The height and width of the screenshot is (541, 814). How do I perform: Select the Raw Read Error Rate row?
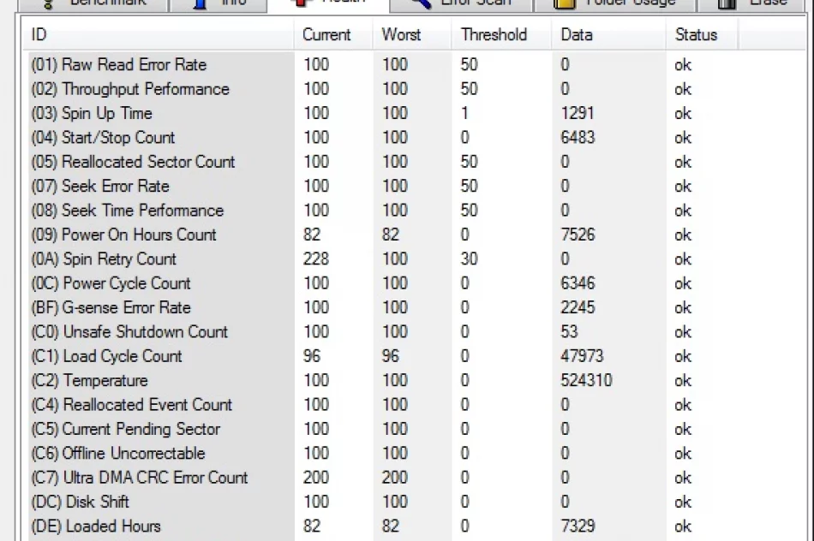click(x=118, y=64)
